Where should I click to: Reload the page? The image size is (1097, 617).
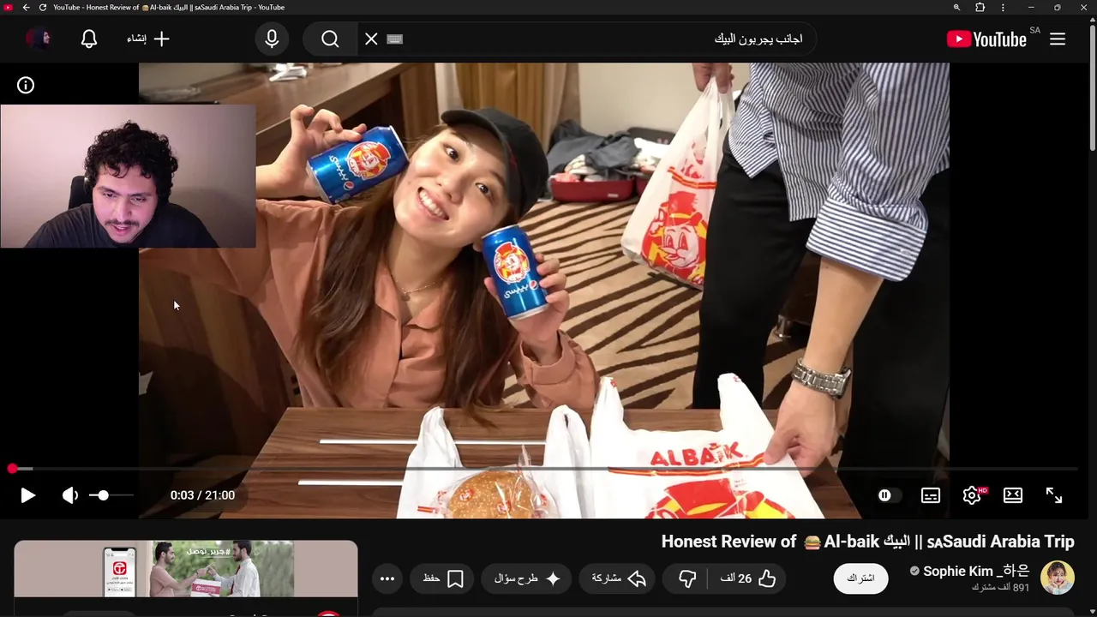[x=43, y=8]
